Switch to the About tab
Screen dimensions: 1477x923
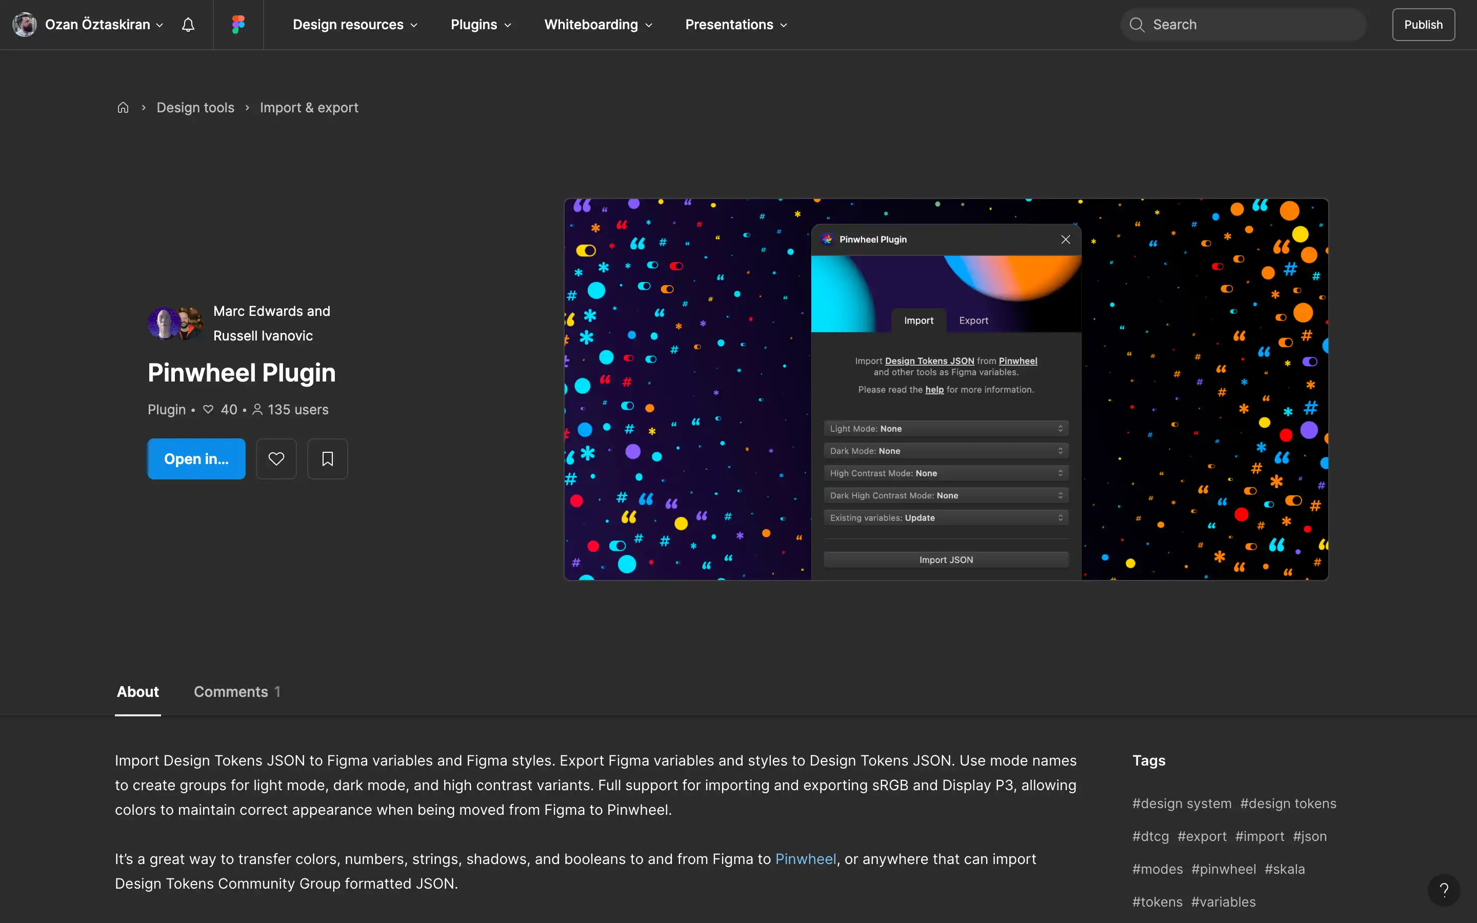(x=138, y=692)
